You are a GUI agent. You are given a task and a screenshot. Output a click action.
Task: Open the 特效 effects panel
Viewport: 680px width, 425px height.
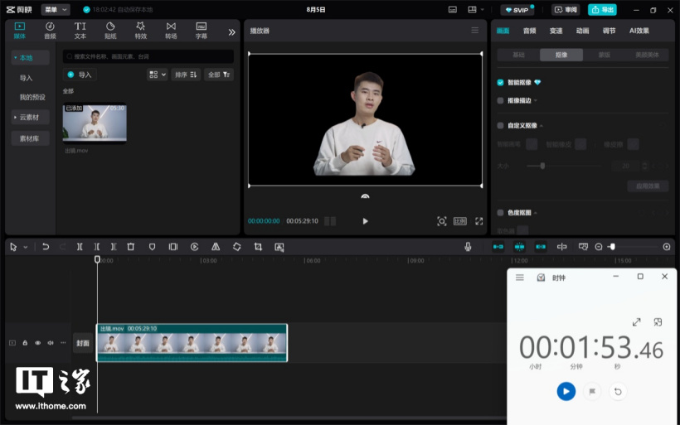[x=140, y=31]
